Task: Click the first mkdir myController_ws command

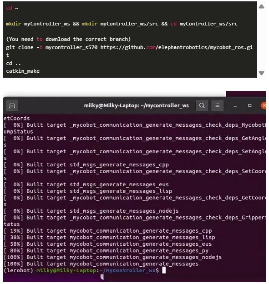Action: coord(38,24)
